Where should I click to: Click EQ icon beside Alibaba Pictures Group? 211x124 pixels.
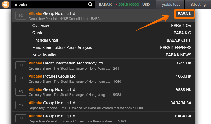(x=21, y=78)
